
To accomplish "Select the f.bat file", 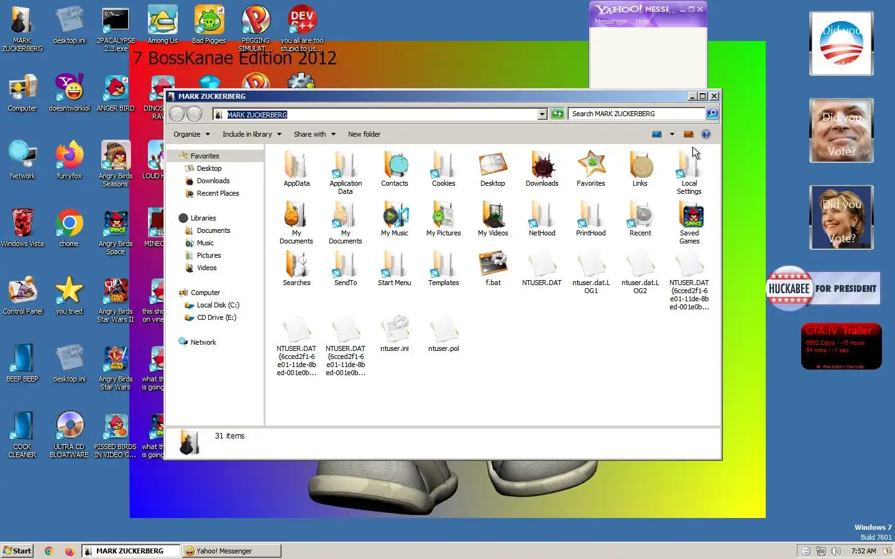I will (x=493, y=268).
